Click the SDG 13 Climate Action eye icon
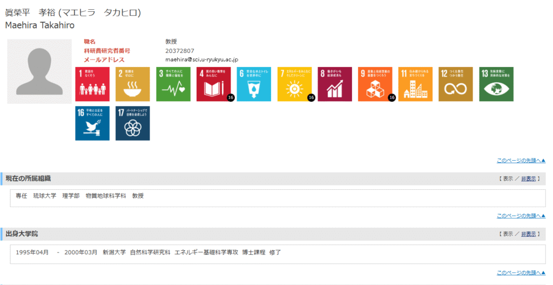Viewport: 553px width, 285px height. (496, 84)
